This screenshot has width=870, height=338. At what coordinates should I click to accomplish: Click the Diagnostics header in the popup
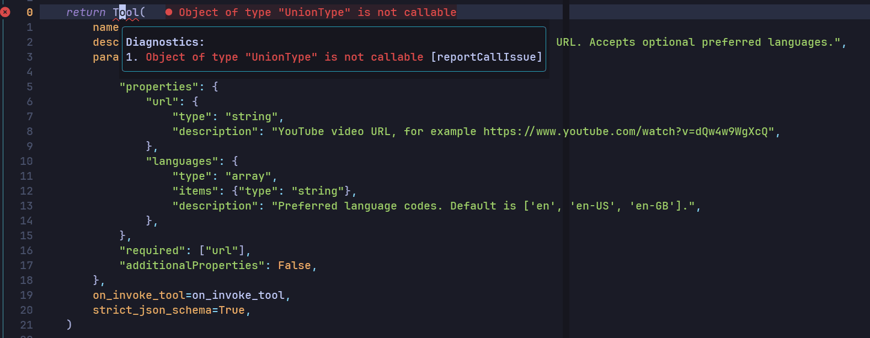click(x=165, y=42)
